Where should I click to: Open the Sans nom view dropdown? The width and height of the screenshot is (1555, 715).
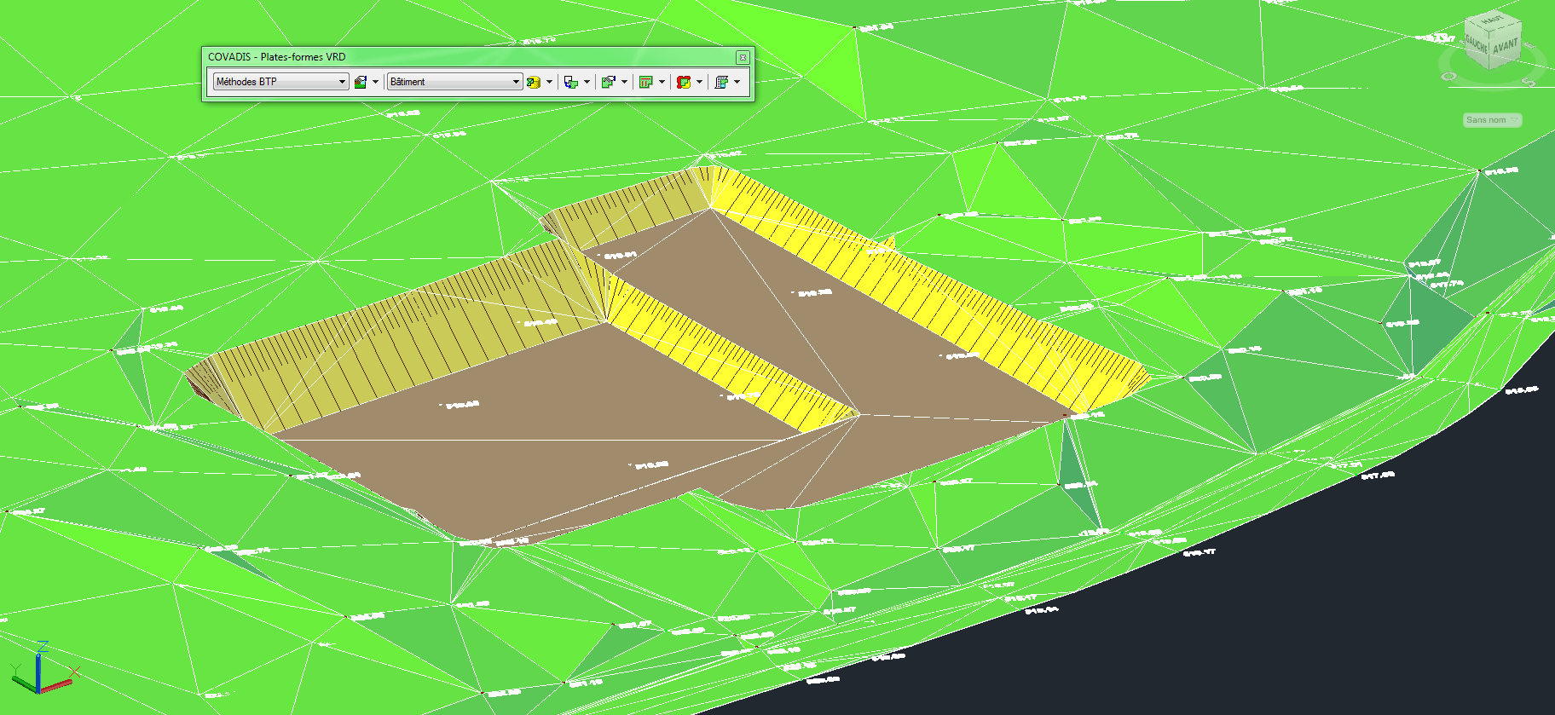(x=1492, y=120)
